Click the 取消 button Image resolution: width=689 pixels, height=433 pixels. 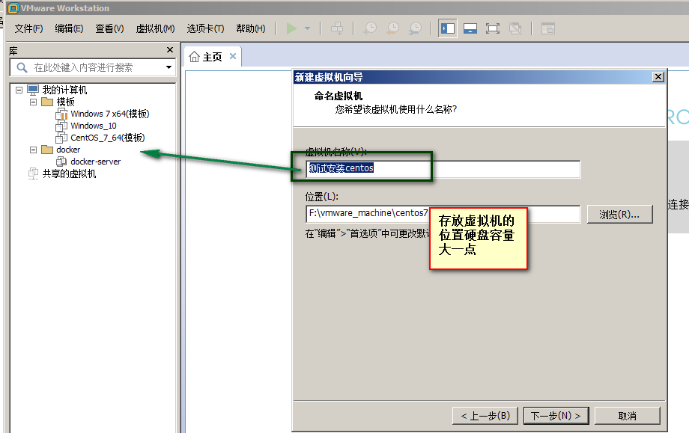point(628,416)
